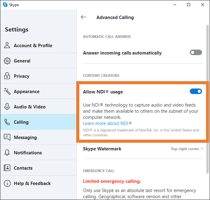The image size is (210, 200).
Task: Click the Settings sidebar title
Action: click(x=17, y=29)
